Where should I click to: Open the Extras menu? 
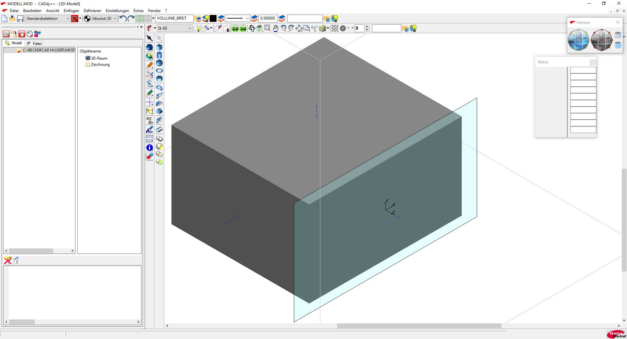click(x=138, y=11)
